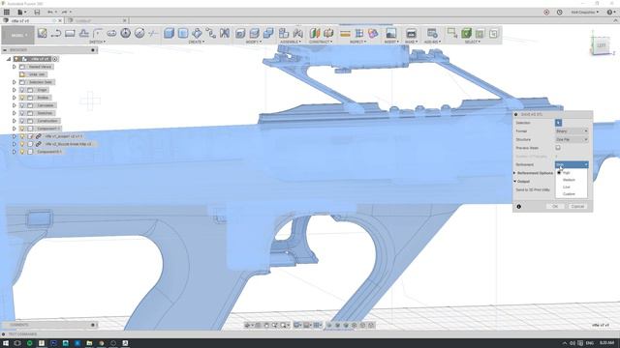Click the Windows Start button
This screenshot has height=348, width=620.
coord(6,343)
